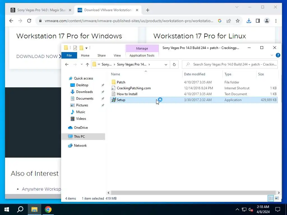Click Google icon in address bar
Screen dimensions: 287x215
coord(220,21)
